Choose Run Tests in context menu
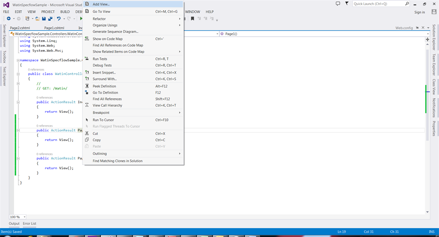The height and width of the screenshot is (237, 439). [133, 59]
